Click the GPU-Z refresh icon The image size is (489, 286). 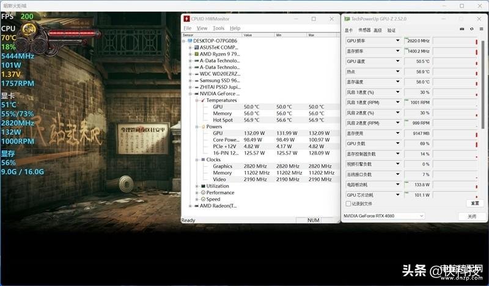(471, 29)
